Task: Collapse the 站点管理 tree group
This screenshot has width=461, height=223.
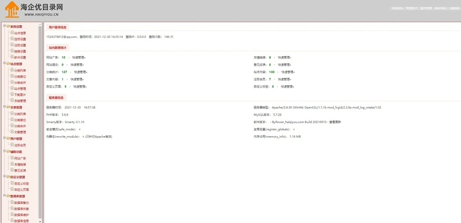Action: pos(5,63)
